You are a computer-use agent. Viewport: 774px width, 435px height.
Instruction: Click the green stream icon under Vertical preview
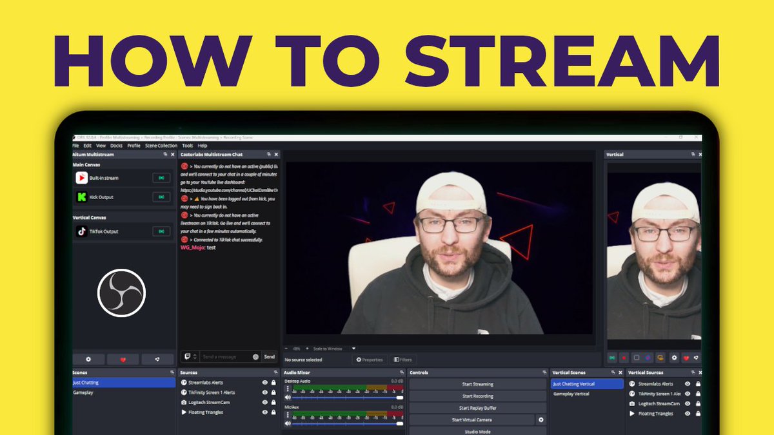(x=612, y=357)
